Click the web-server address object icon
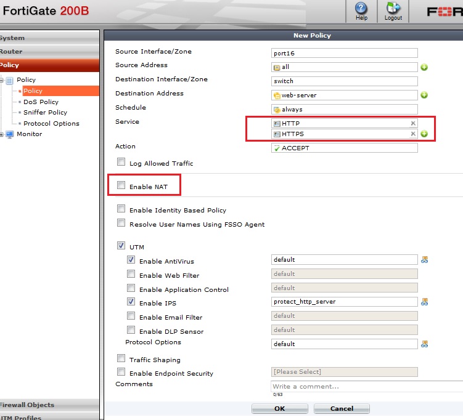Viewport: 463px width, 420px height. coord(277,95)
